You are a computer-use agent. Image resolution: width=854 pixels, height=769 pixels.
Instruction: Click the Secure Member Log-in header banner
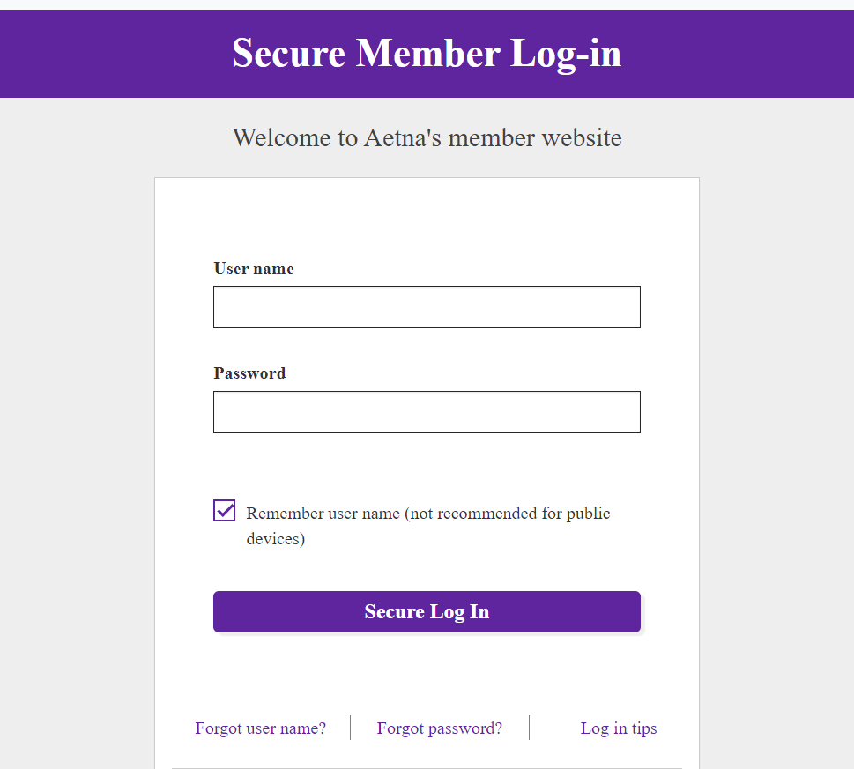tap(427, 53)
